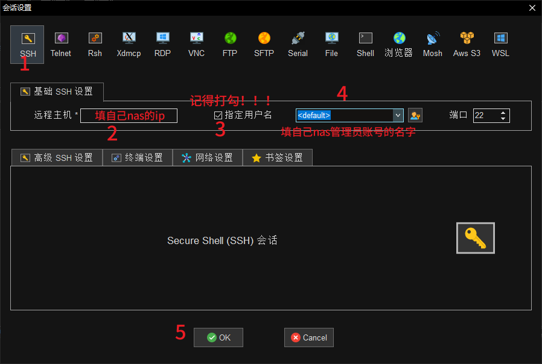Select the VNC session icon

[196, 44]
